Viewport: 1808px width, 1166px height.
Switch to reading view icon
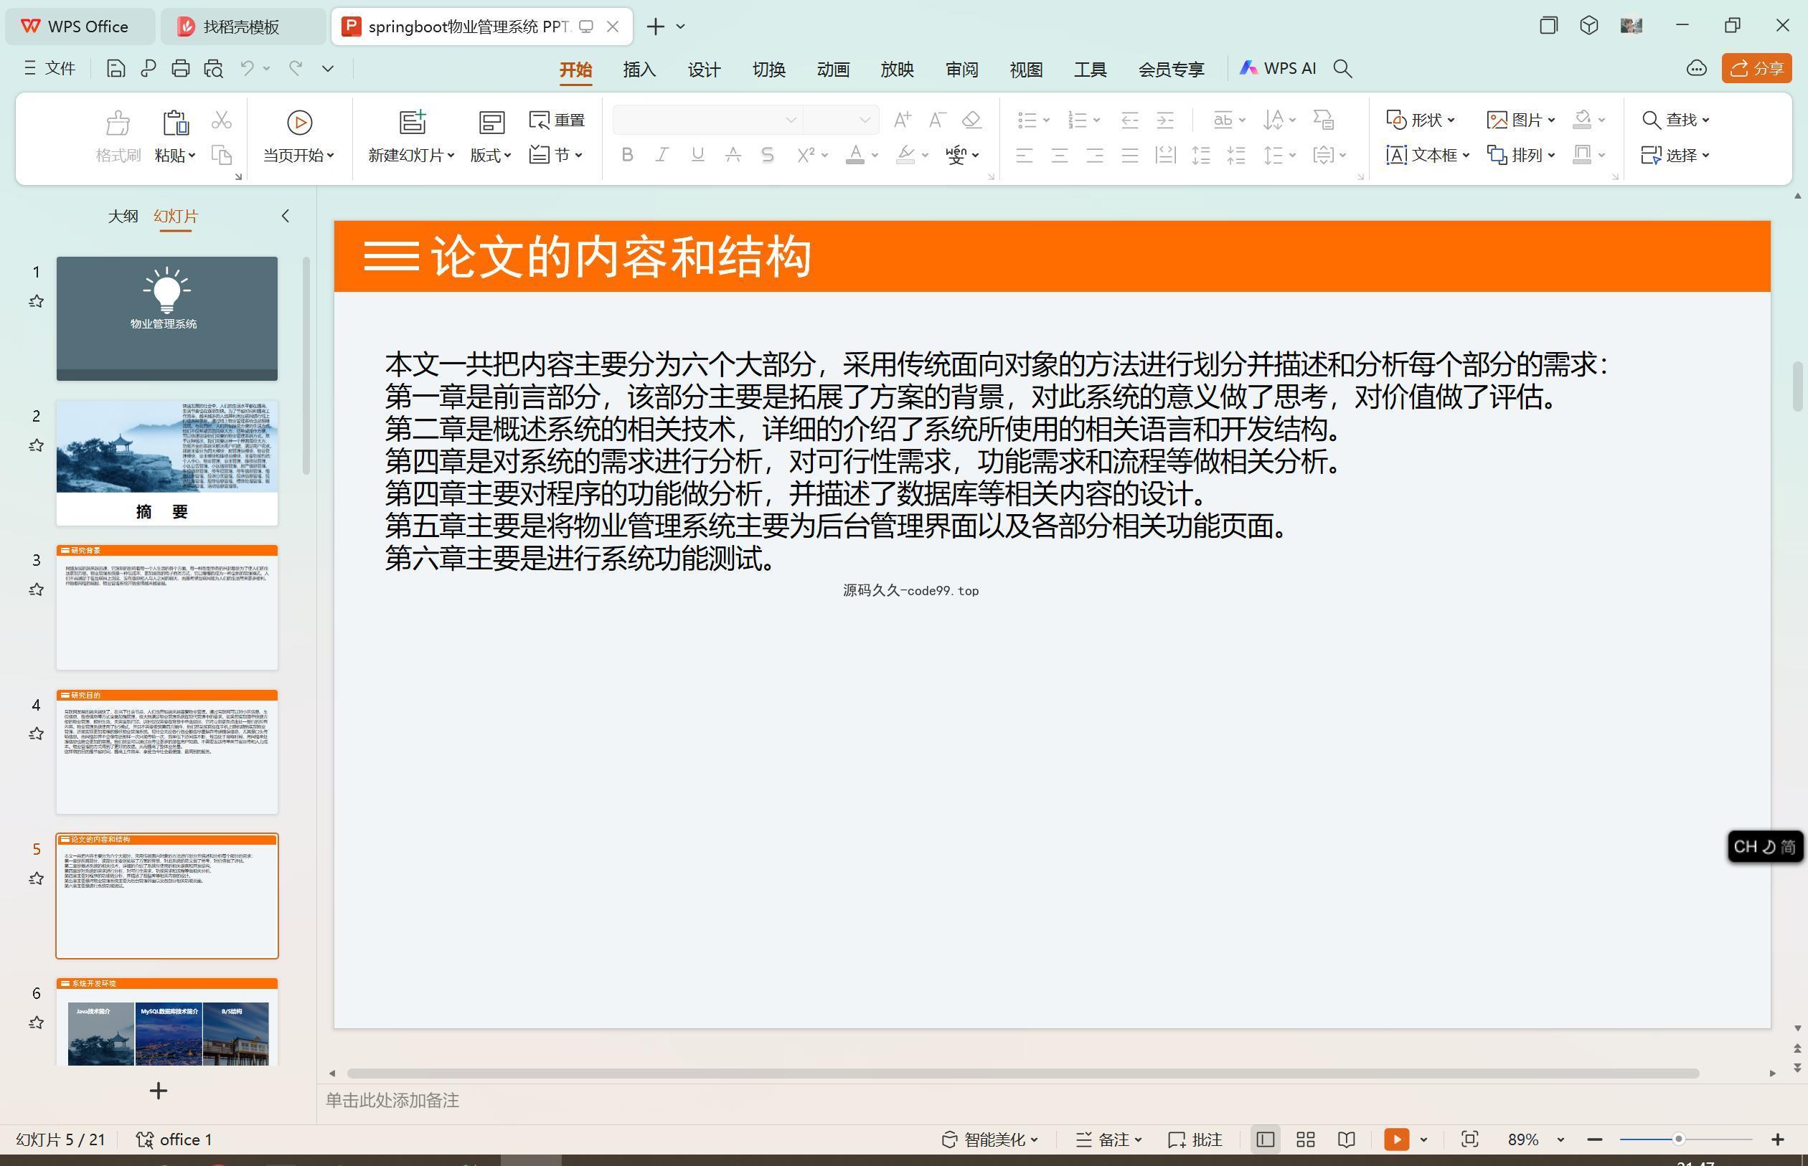[x=1346, y=1139]
